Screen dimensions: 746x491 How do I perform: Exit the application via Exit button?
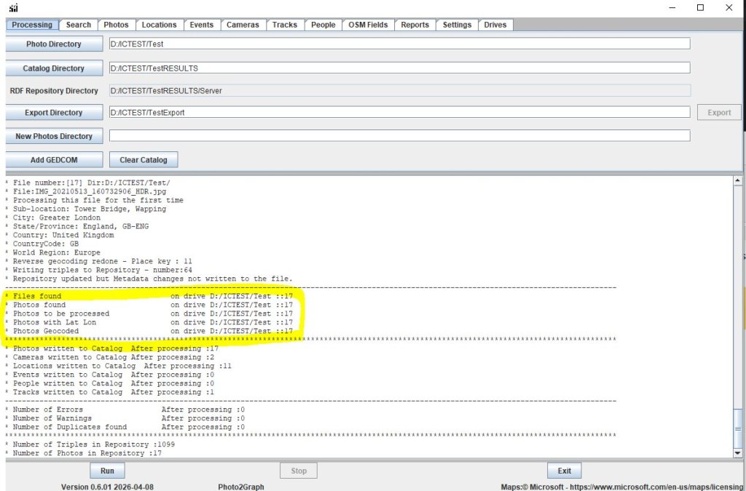click(x=564, y=471)
